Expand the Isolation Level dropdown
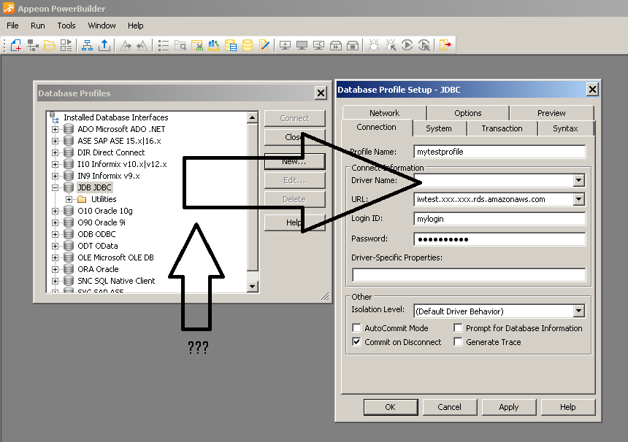Image resolution: width=628 pixels, height=442 pixels. [578, 311]
